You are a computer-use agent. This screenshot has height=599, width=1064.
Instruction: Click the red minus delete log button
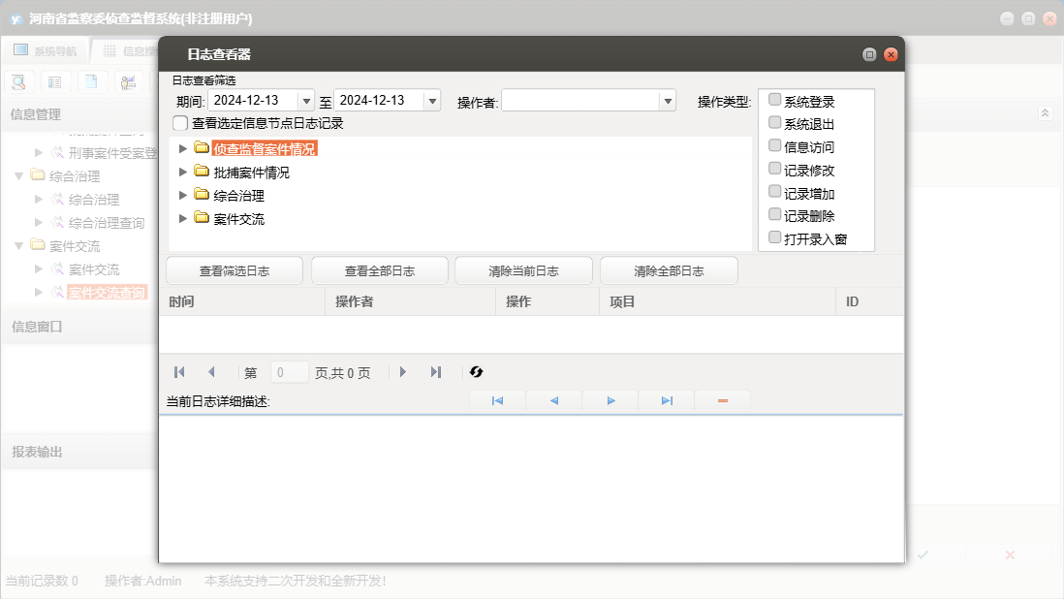722,400
